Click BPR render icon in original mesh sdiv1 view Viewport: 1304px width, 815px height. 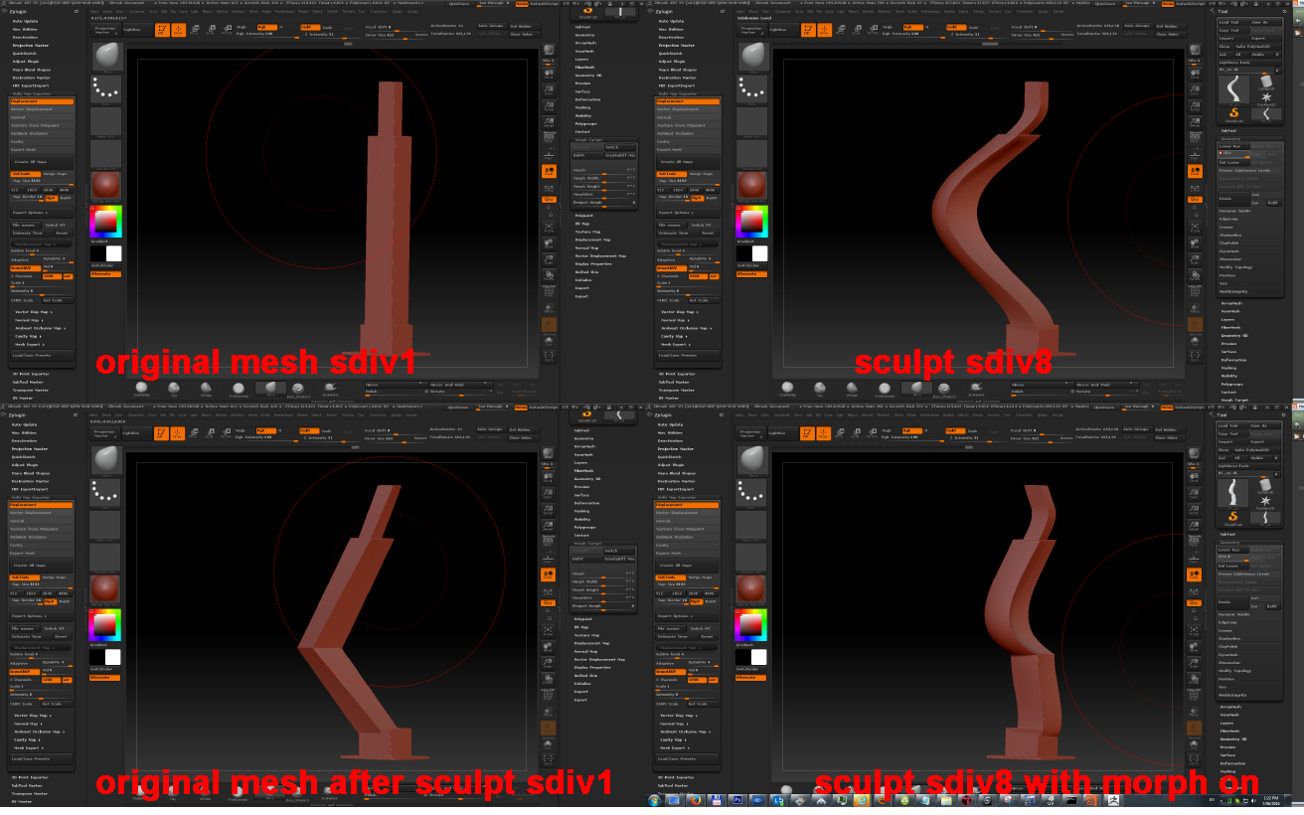pyautogui.click(x=549, y=50)
